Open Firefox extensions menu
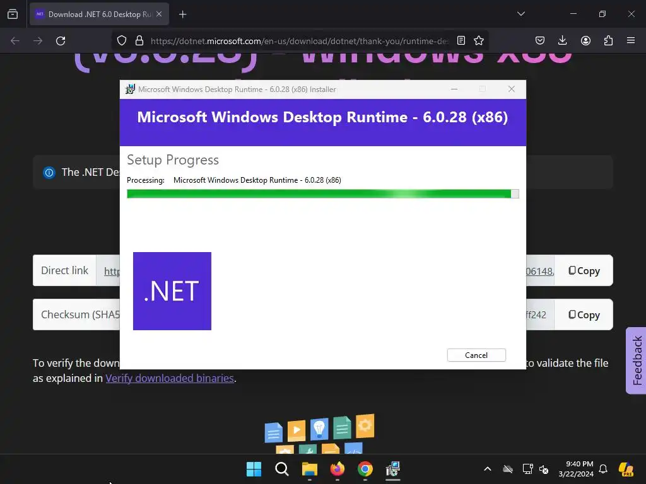Image resolution: width=646 pixels, height=484 pixels. [x=608, y=41]
